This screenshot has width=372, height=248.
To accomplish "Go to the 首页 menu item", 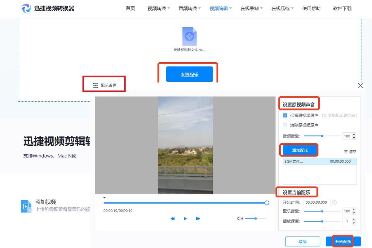I will 131,8.
